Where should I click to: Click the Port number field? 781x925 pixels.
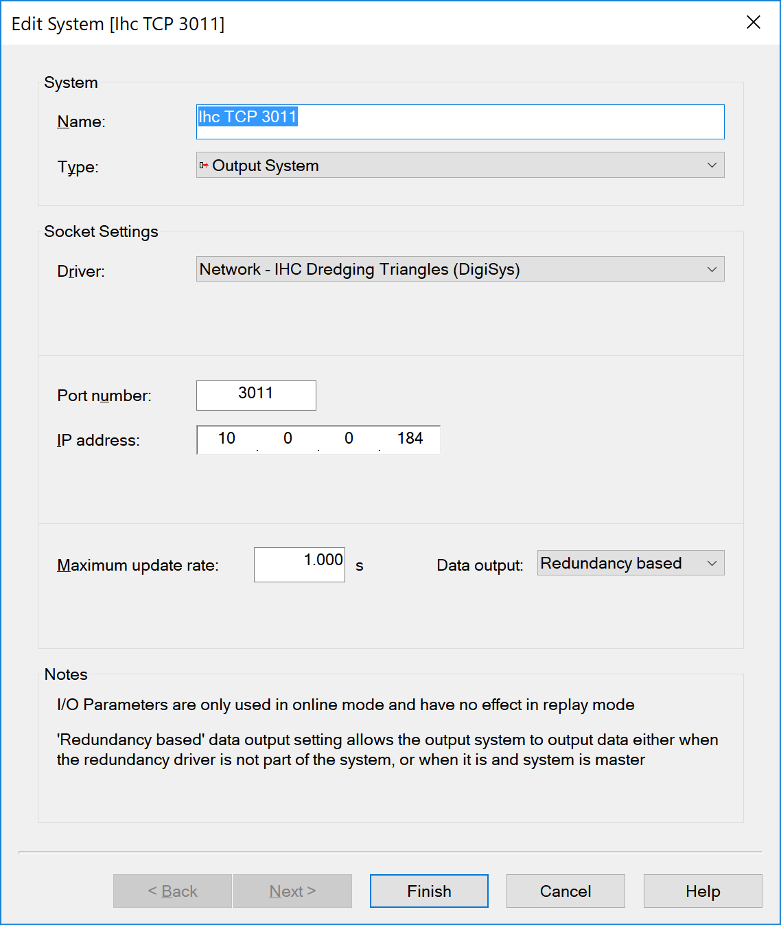[256, 395]
